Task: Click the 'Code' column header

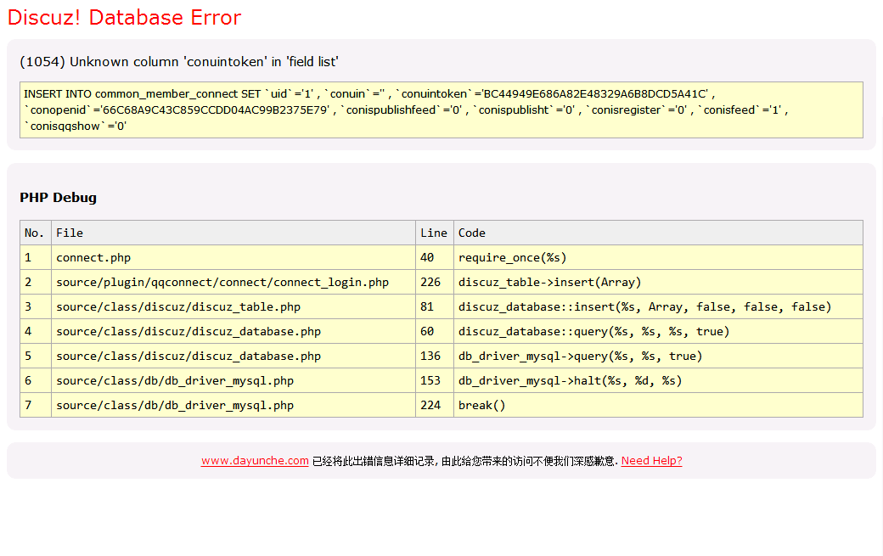Action: click(658, 233)
